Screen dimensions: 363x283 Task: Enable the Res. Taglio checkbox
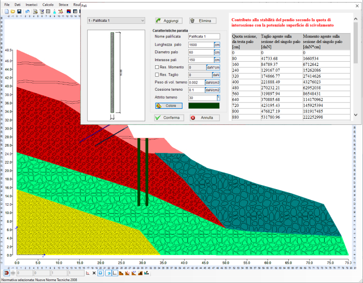click(x=158, y=75)
